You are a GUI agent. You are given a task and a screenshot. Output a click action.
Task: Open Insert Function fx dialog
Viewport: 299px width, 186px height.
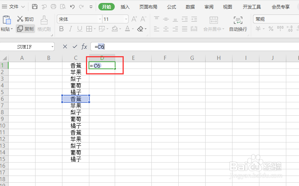tap(84, 46)
